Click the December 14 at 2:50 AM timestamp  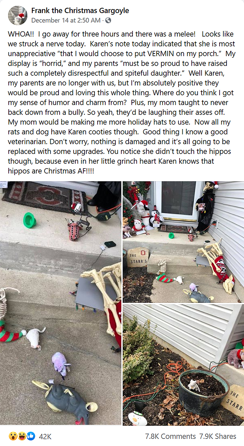coord(66,20)
